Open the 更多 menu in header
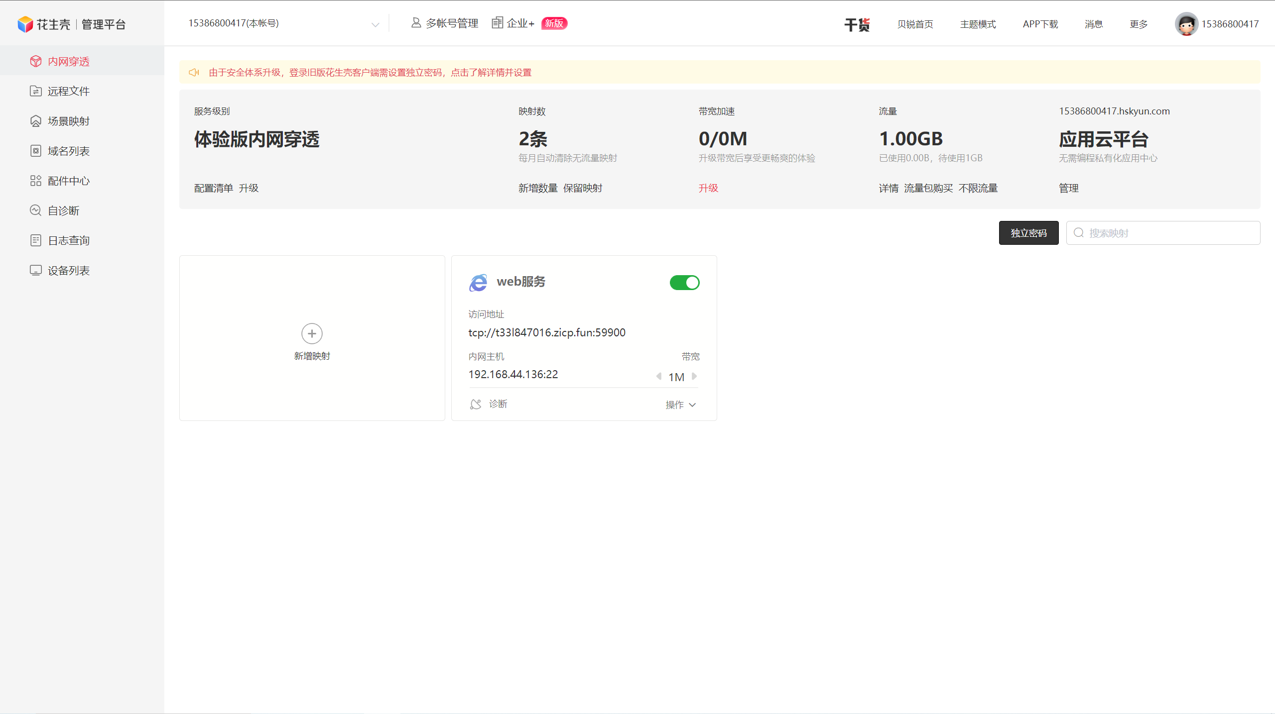Screen dimensions: 1275x714 coord(1138,24)
